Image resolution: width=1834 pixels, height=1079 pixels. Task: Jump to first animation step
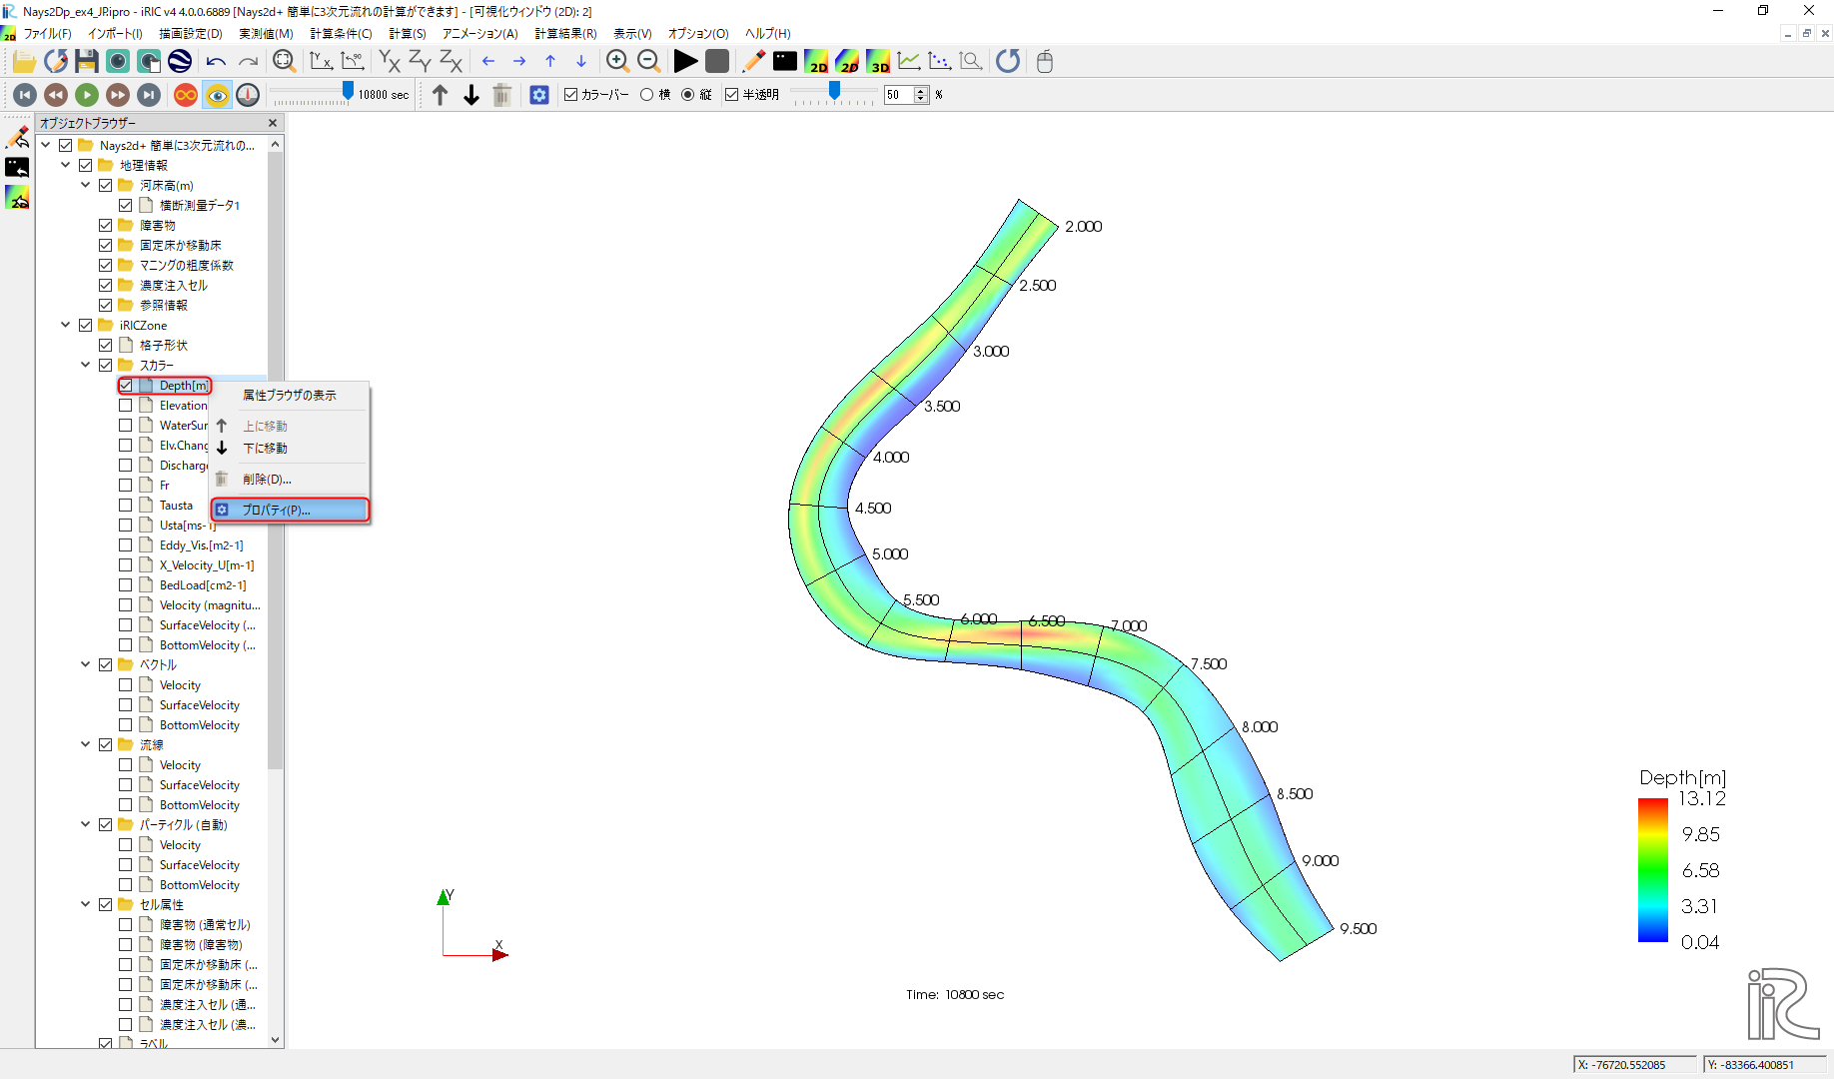coord(25,95)
